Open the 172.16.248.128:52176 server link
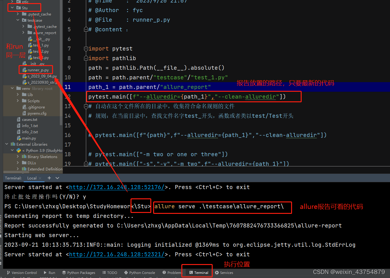The height and width of the screenshot is (278, 390). pos(117,187)
